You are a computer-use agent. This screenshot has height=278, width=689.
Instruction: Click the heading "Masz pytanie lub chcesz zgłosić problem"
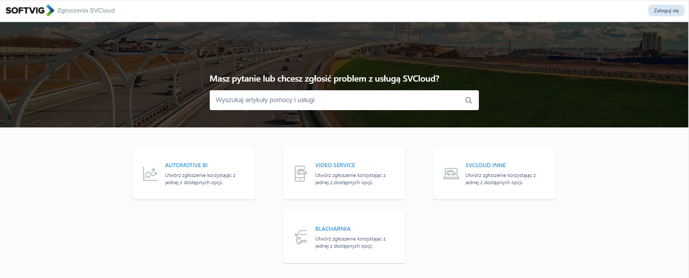[x=324, y=79]
